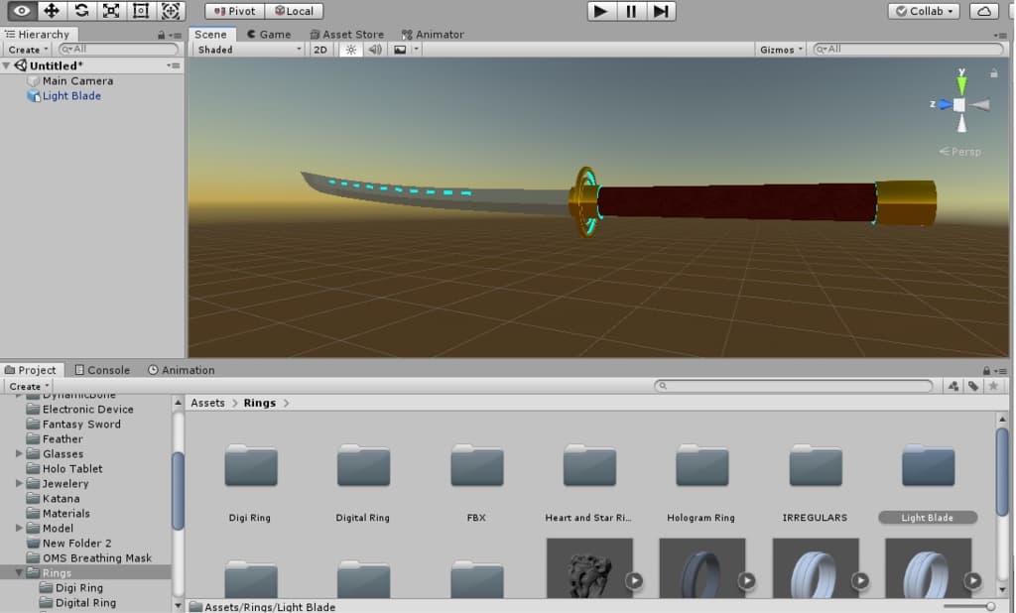This screenshot has height=613, width=1016.
Task: Toggle scene lighting sun icon
Action: (349, 50)
